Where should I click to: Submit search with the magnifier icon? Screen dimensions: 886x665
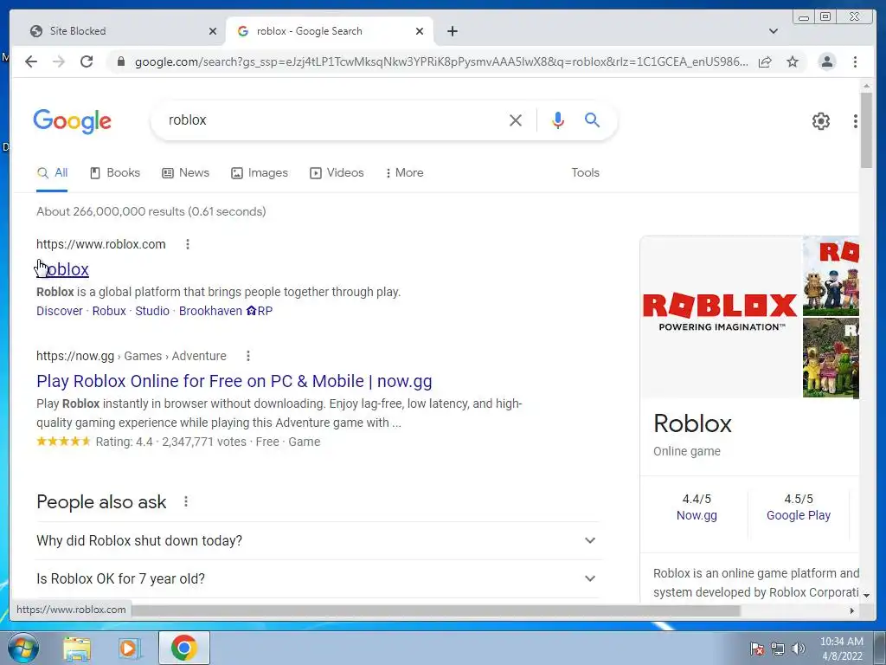pos(592,119)
